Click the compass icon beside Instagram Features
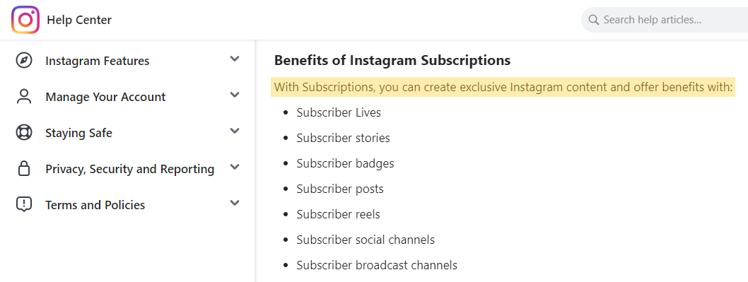The height and width of the screenshot is (282, 748). 24,61
